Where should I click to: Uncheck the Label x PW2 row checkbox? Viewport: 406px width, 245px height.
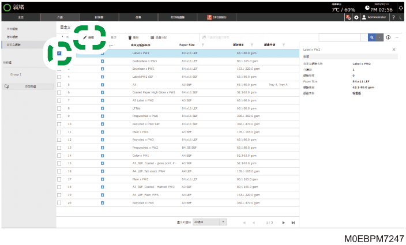(59, 53)
